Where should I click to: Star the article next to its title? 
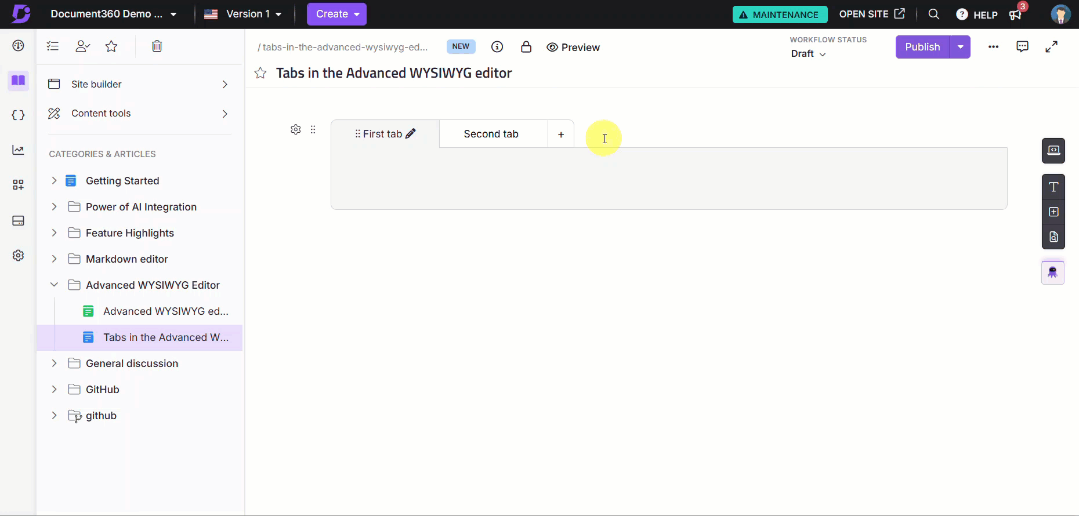point(260,73)
